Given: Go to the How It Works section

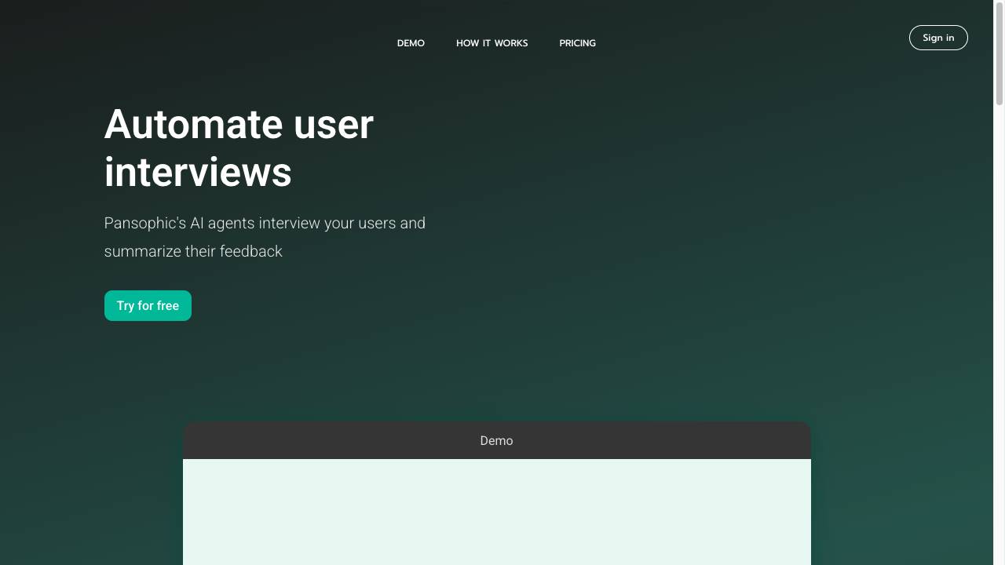Looking at the screenshot, I should point(492,43).
